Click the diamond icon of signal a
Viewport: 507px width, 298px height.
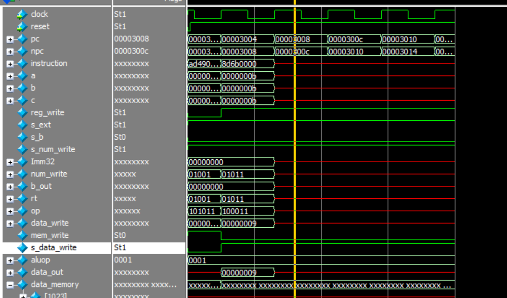(22, 76)
